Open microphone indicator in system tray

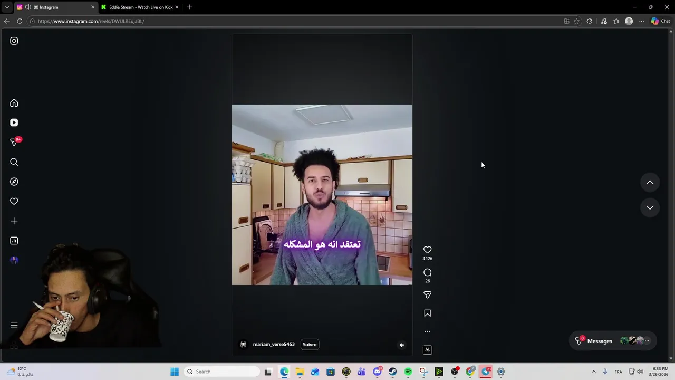coord(605,372)
